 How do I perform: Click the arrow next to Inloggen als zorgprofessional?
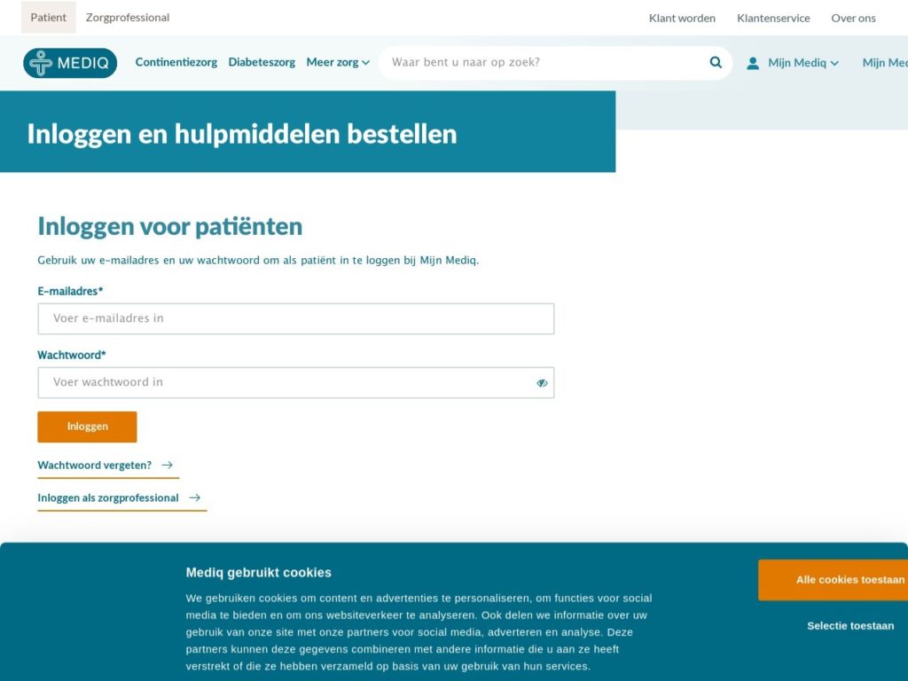[x=197, y=497]
